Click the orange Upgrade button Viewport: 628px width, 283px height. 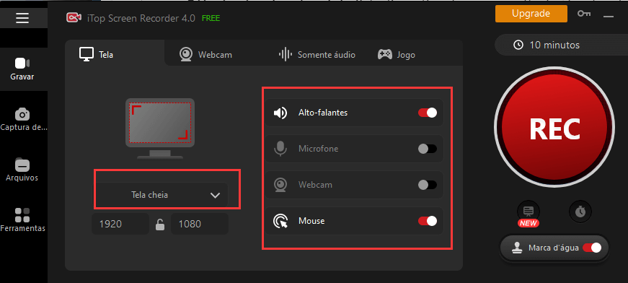point(531,14)
